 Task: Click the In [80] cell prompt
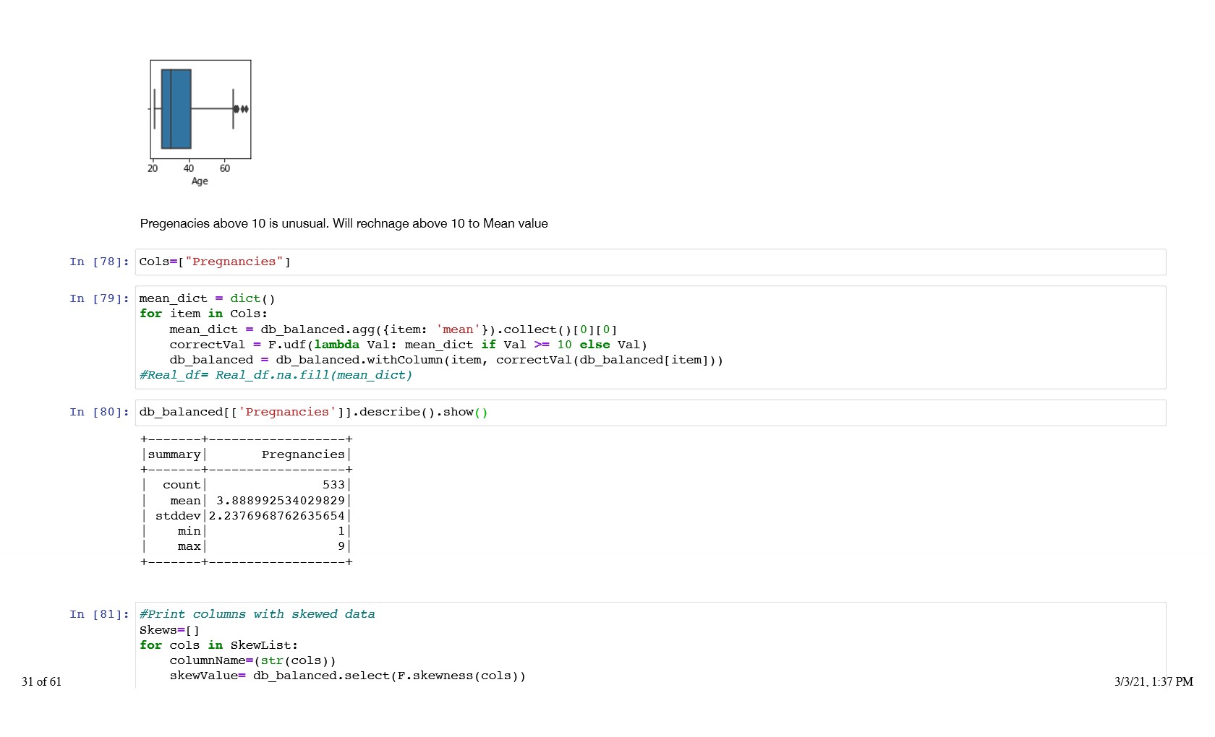tap(99, 412)
